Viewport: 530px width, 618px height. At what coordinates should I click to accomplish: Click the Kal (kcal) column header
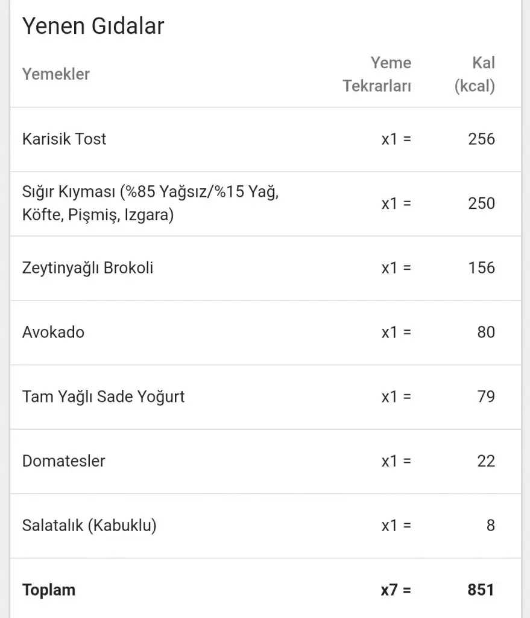pyautogui.click(x=475, y=74)
